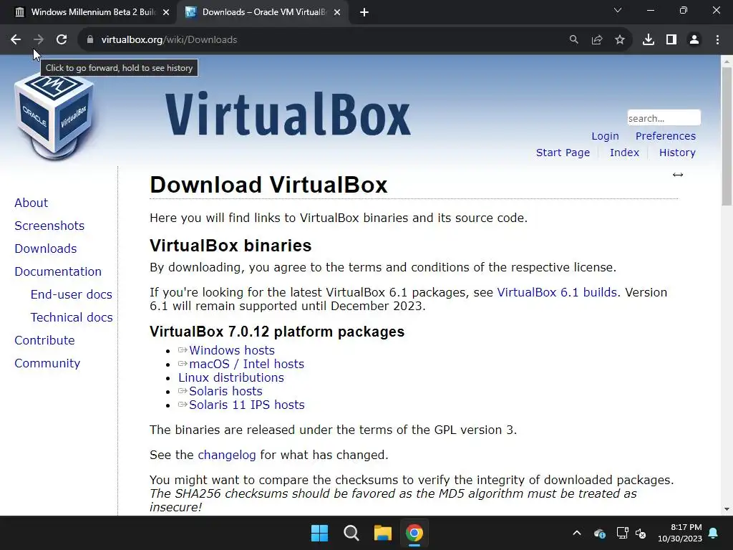Close the Downloads Oracle VM VirtualBox tab
The image size is (733, 550).
point(337,13)
